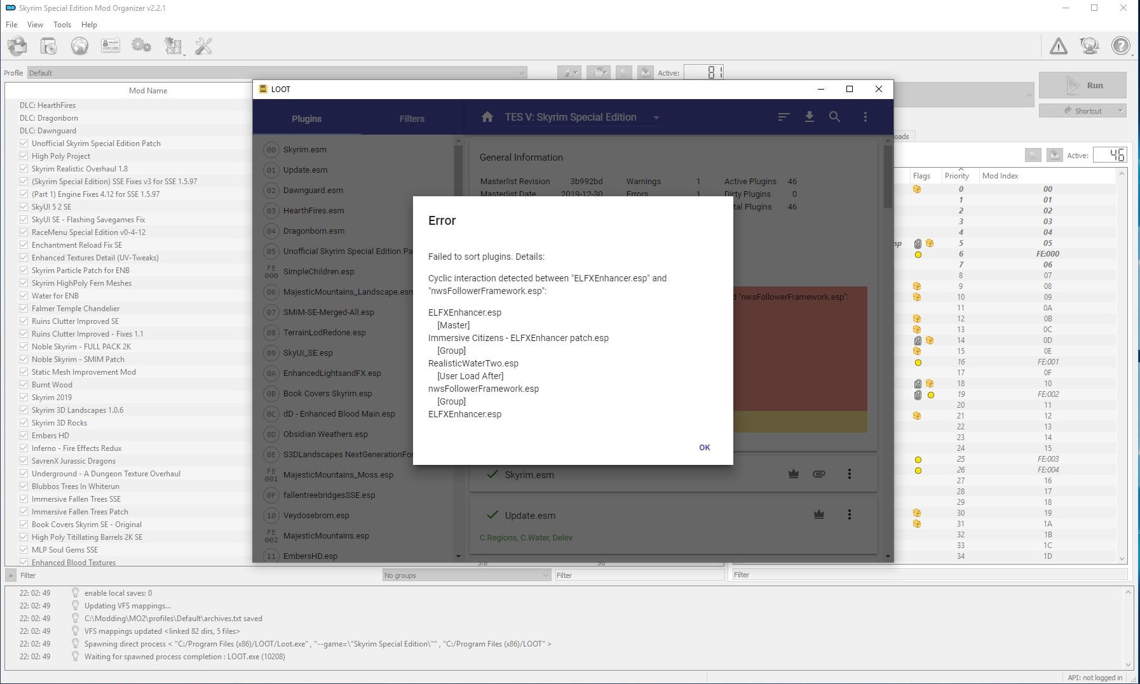This screenshot has width=1140, height=684.
Task: Disable the High Poly Project mod checkbox
Action: [24, 156]
